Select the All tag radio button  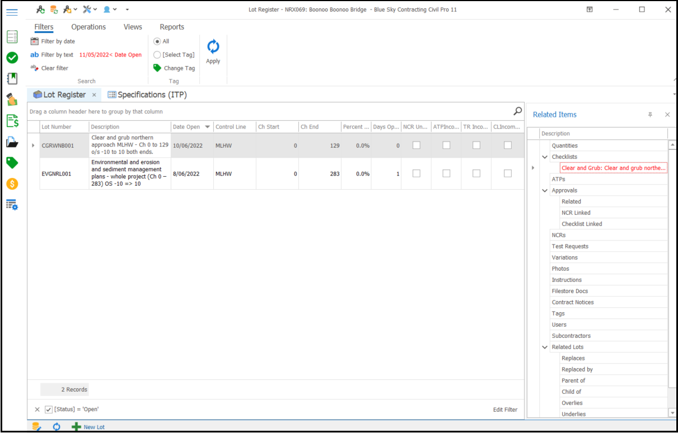(x=157, y=41)
